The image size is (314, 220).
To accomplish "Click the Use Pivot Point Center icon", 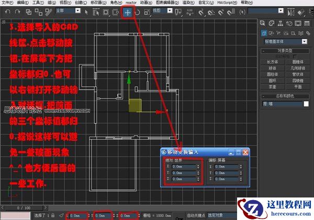I will 178,12.
